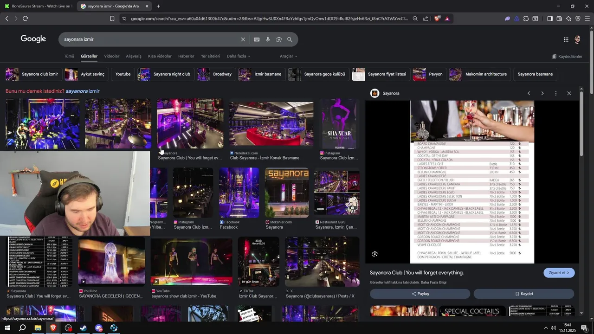This screenshot has height=334, width=594.
Task: Select the 'Sayanora night club' chip
Action: tap(165, 74)
